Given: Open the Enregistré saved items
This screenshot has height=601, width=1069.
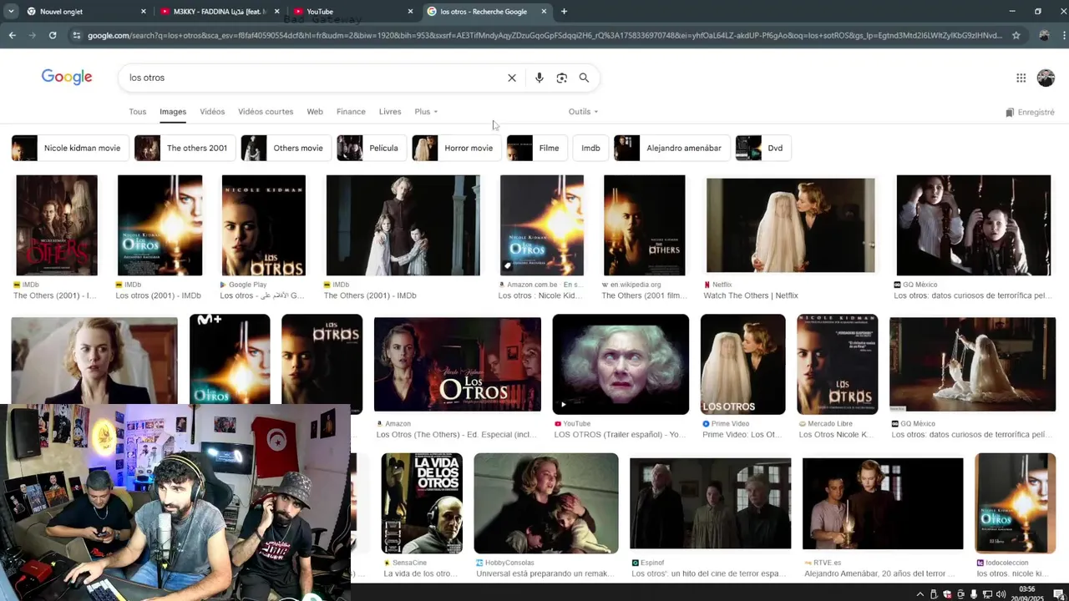Looking at the screenshot, I should (1030, 112).
